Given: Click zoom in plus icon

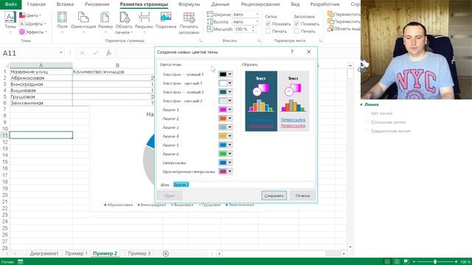Looking at the screenshot, I should [x=456, y=262].
